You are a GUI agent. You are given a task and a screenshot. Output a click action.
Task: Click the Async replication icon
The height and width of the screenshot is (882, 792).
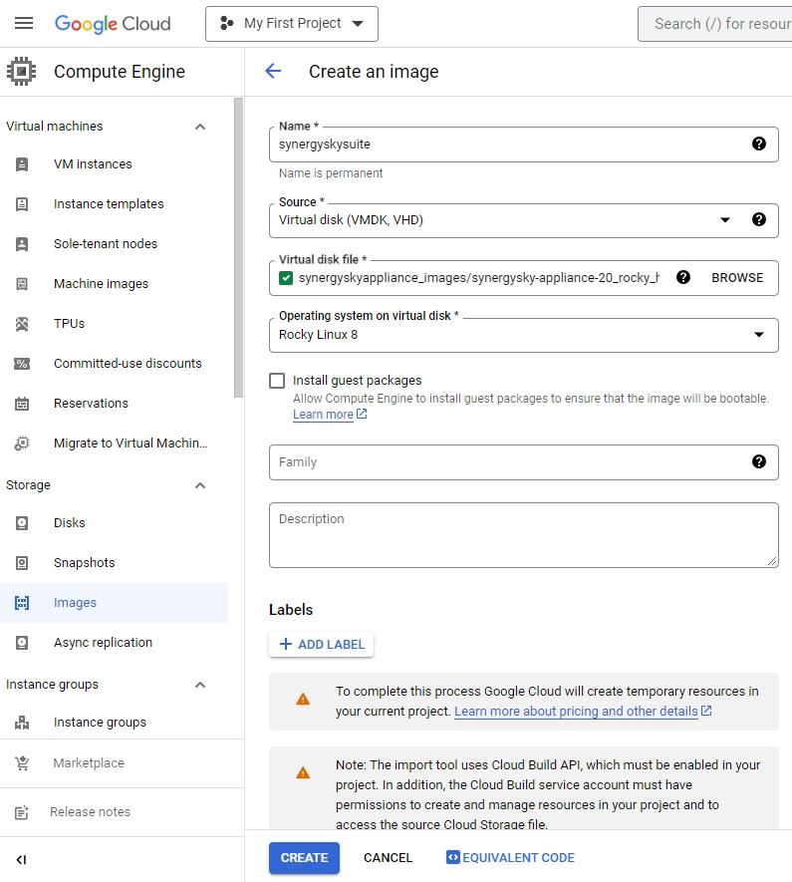coord(22,643)
